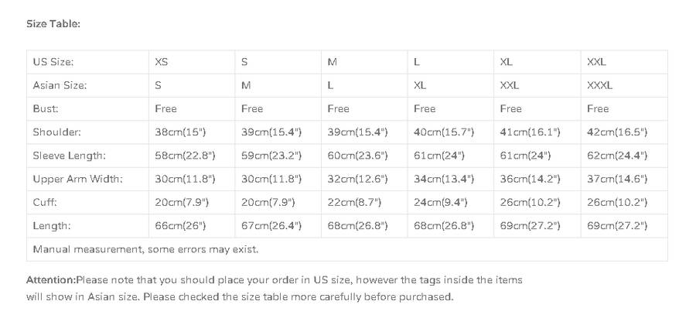The height and width of the screenshot is (315, 696).
Task: Click the "Sleeve Length:" row label
Action: pos(68,156)
